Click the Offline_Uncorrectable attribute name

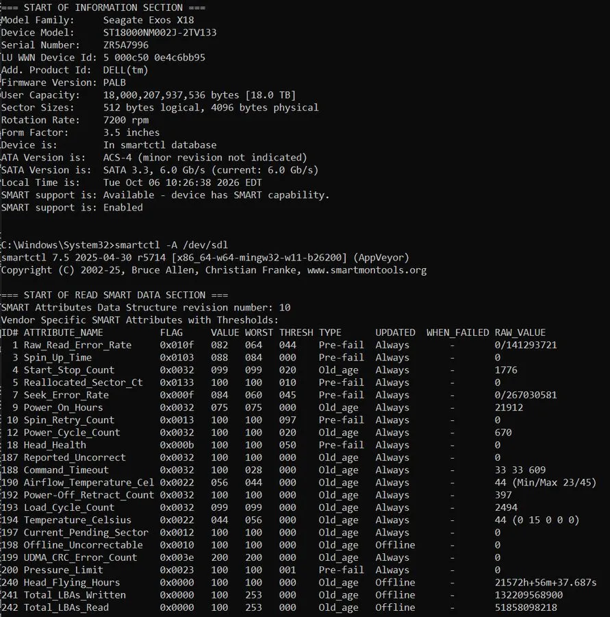[84, 545]
